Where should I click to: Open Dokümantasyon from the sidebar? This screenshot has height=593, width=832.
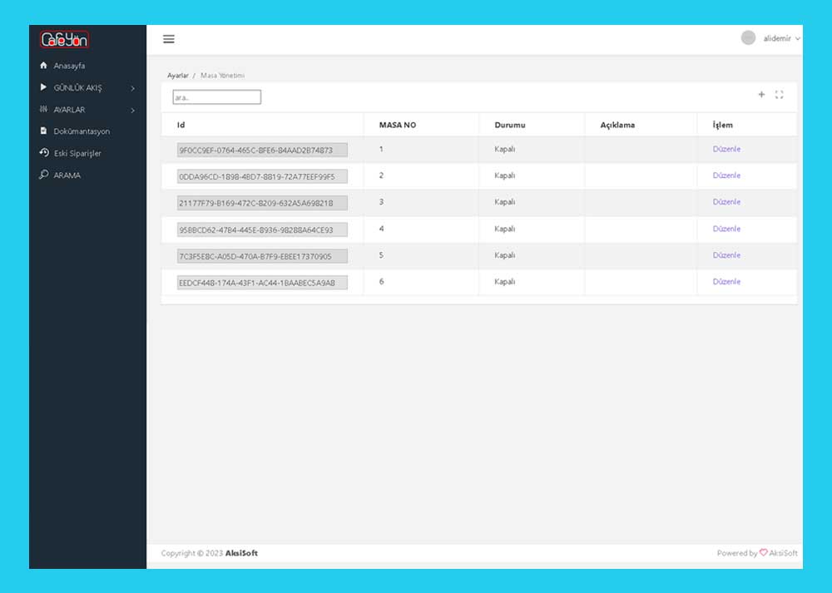(81, 131)
